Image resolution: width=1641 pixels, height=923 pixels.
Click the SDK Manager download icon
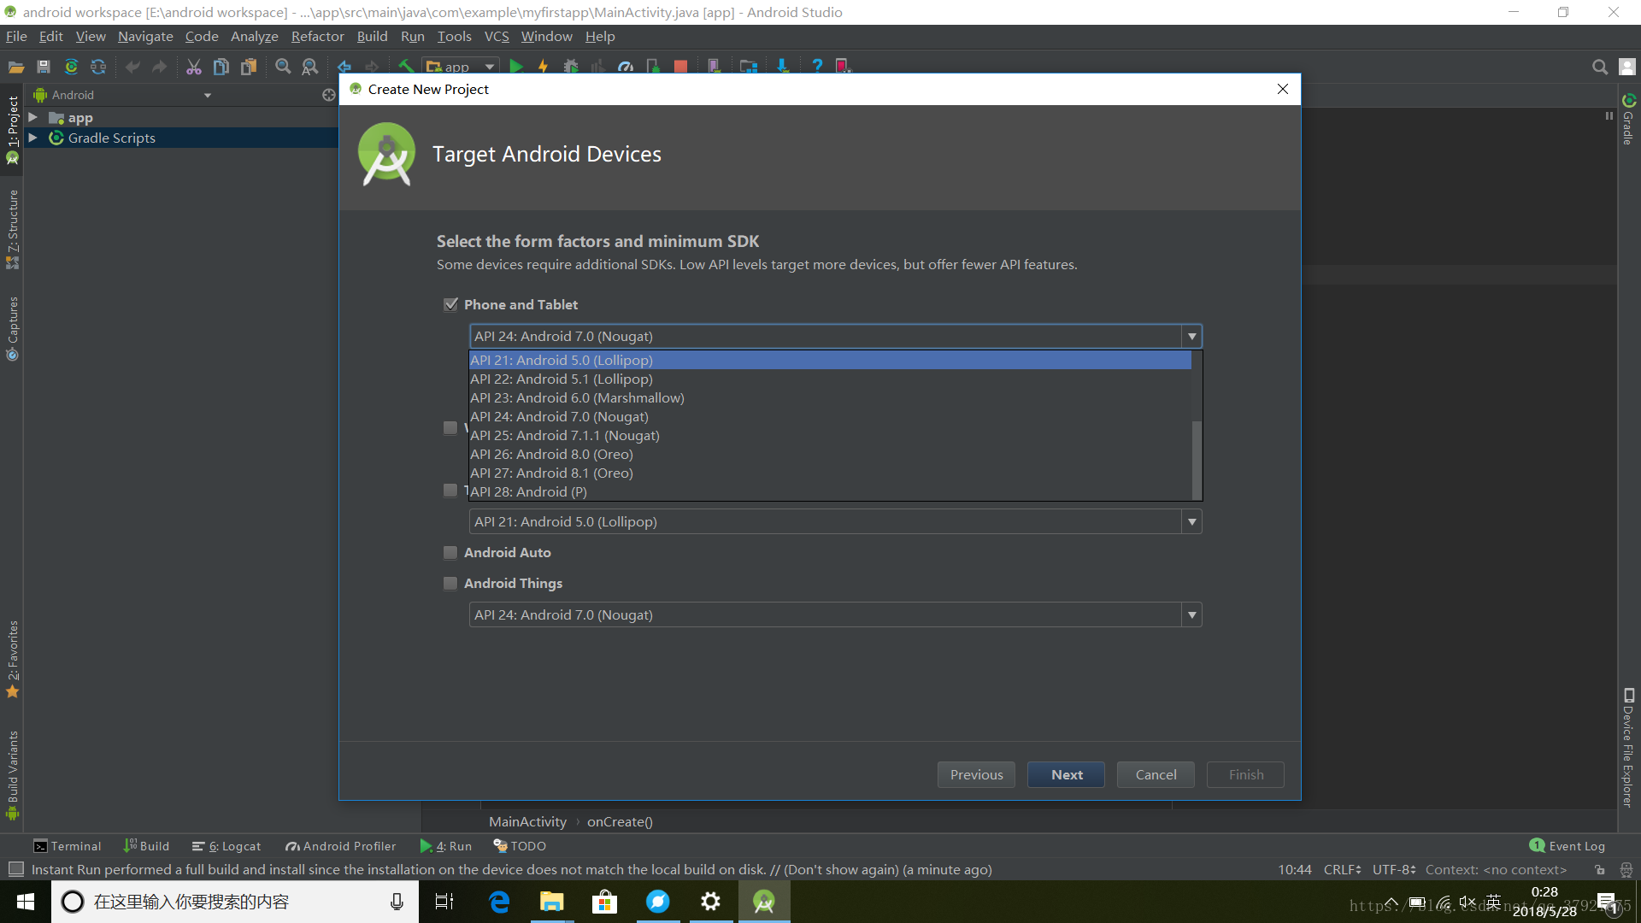point(782,67)
